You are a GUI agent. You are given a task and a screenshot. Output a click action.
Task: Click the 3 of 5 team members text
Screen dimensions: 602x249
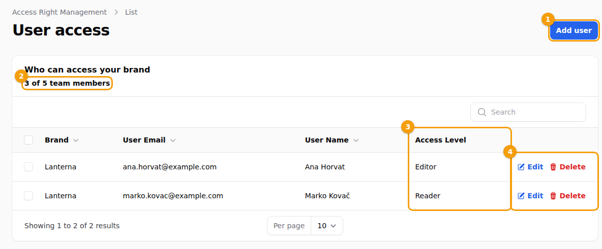[67, 83]
